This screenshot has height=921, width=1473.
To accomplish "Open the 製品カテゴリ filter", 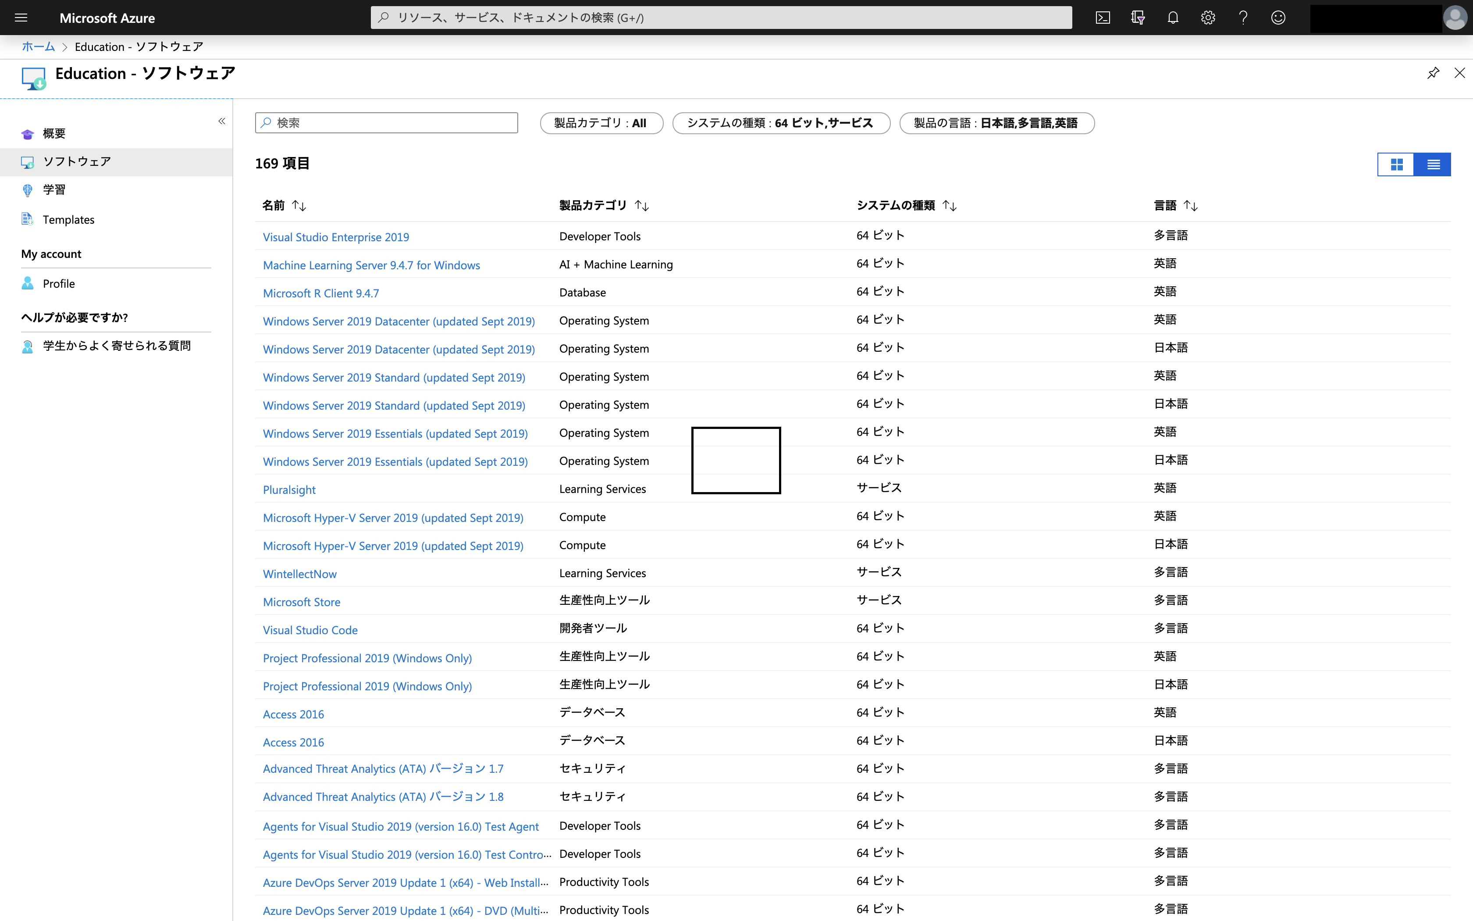I will point(601,122).
